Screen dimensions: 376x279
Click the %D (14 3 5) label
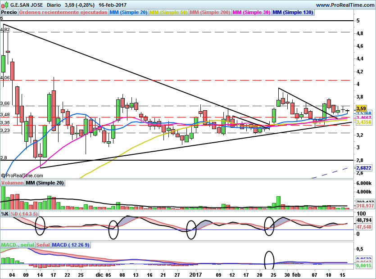pos(24,214)
